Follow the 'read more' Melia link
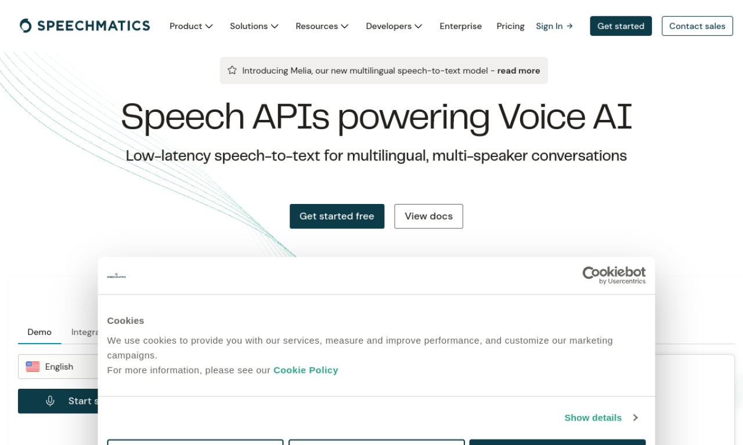743x445 pixels. coord(518,71)
